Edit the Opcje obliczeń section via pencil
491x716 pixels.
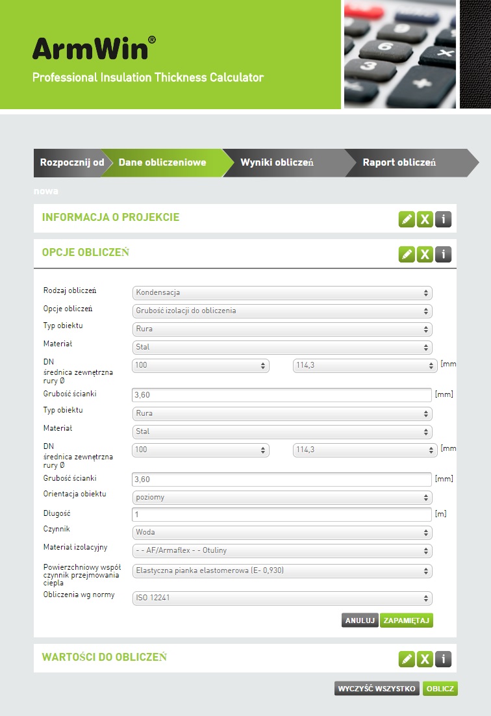click(407, 254)
